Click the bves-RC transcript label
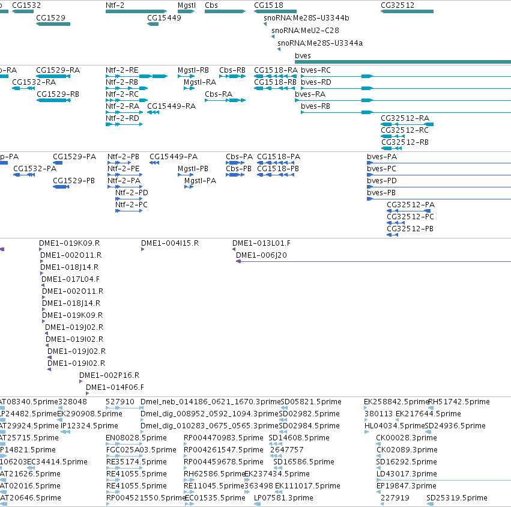The image size is (511, 507). (315, 70)
